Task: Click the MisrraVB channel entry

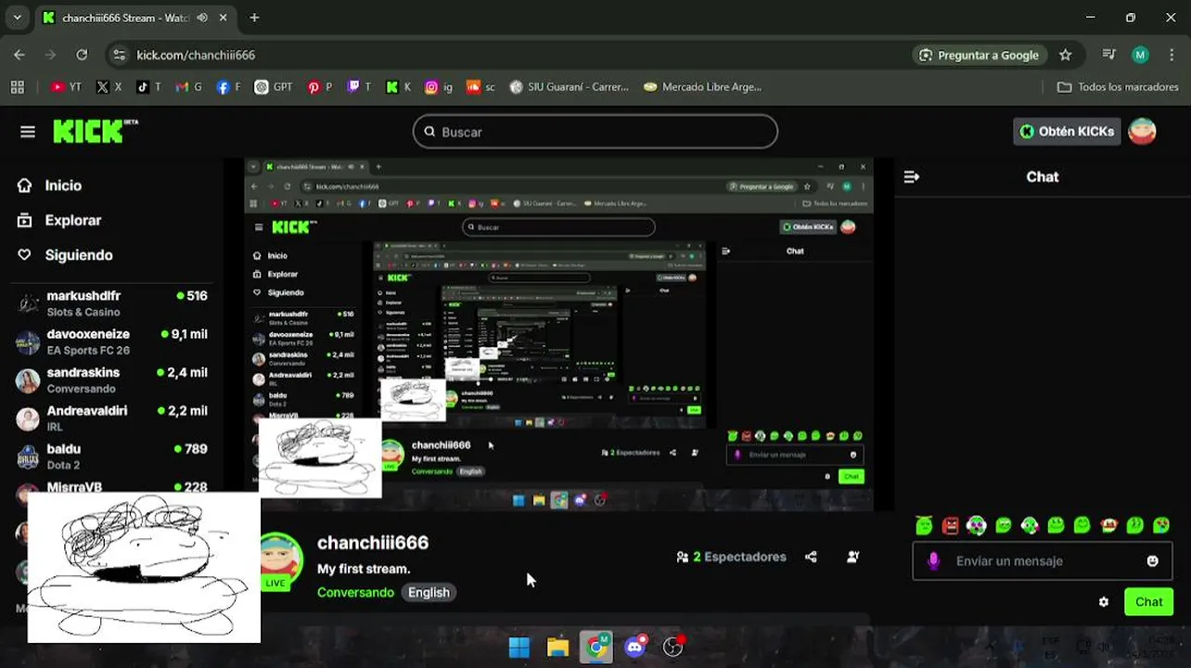Action: 113,487
